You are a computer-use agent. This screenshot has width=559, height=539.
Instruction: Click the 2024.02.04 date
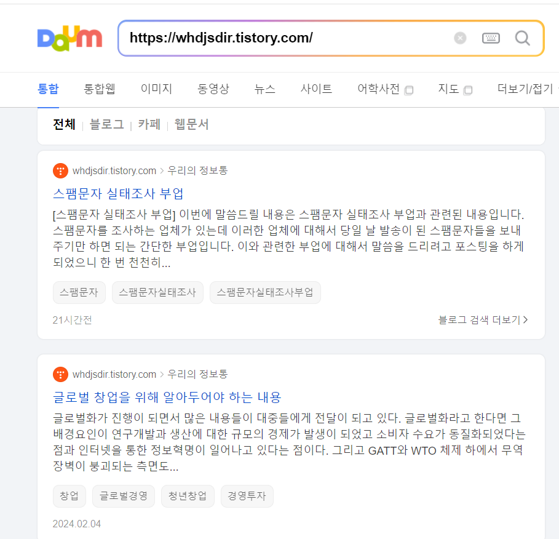pos(77,524)
